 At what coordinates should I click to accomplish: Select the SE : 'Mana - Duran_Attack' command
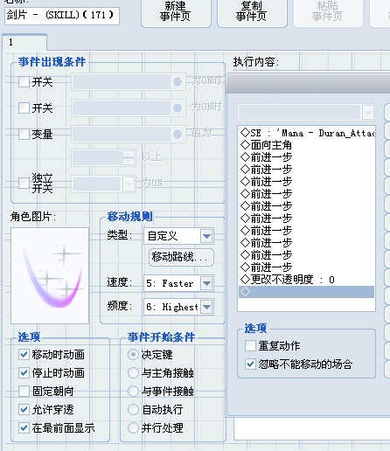[x=306, y=133]
